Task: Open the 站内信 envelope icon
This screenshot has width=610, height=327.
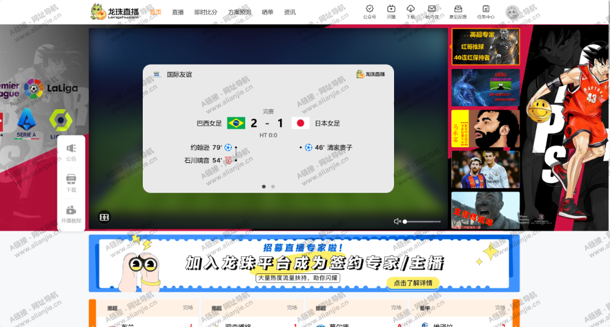Action: 432,9
